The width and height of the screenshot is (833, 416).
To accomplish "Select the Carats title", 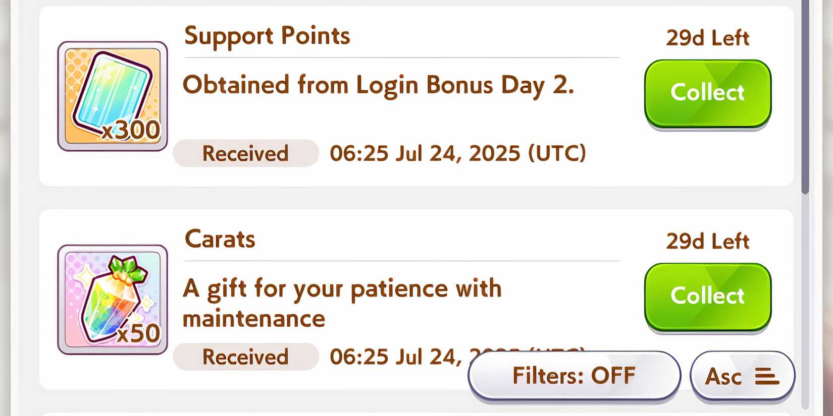I will click(220, 239).
